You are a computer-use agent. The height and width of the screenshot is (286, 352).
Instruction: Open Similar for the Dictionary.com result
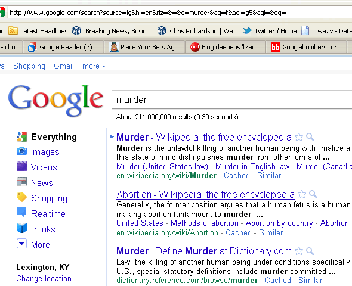click(310, 280)
